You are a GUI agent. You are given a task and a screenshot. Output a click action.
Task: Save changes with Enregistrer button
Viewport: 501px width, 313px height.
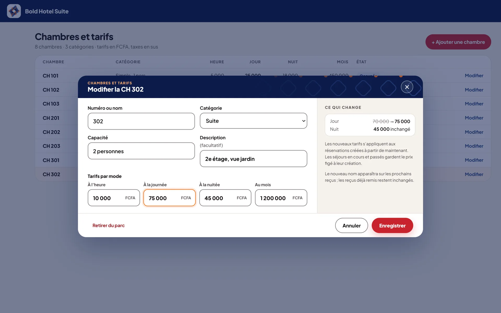pos(392,226)
